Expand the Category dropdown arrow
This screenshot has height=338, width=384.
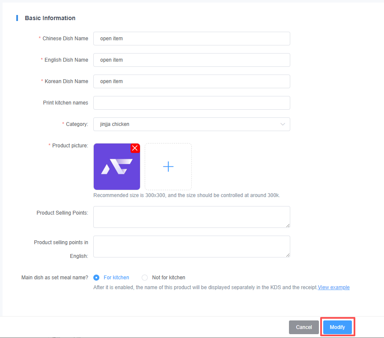283,124
